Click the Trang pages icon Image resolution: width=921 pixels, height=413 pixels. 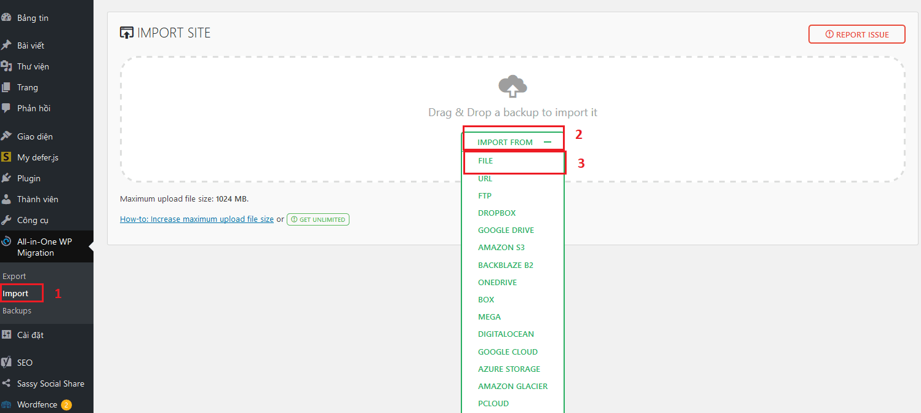click(6, 87)
